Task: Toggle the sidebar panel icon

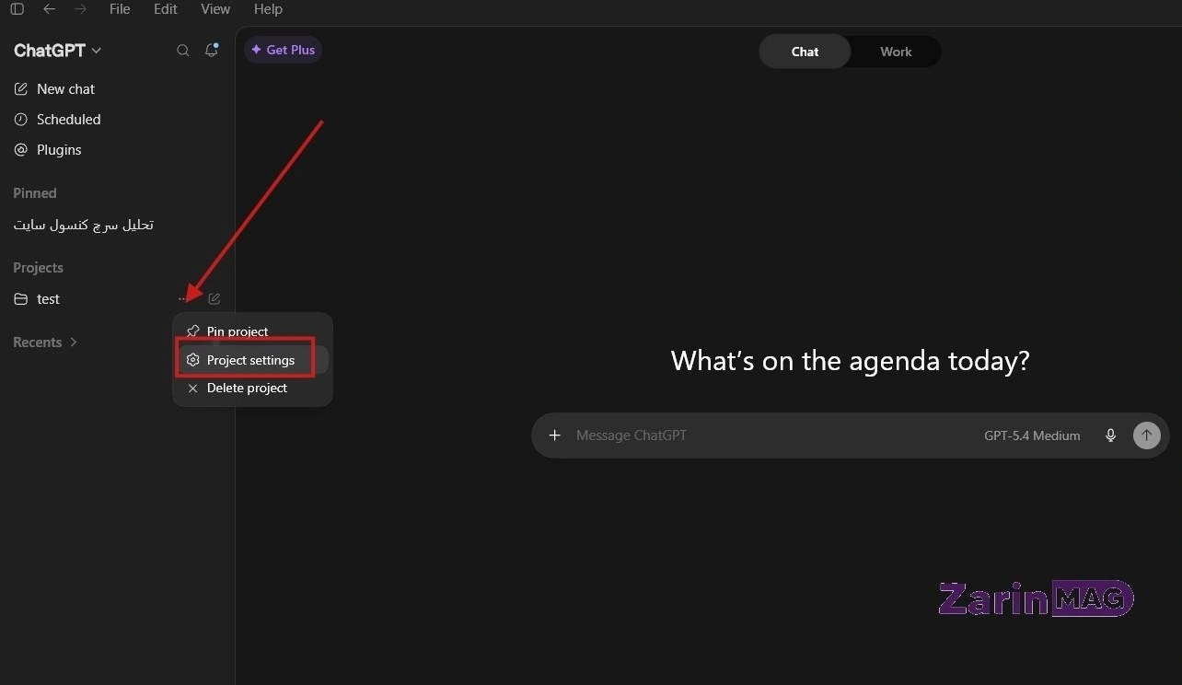Action: coord(17,9)
